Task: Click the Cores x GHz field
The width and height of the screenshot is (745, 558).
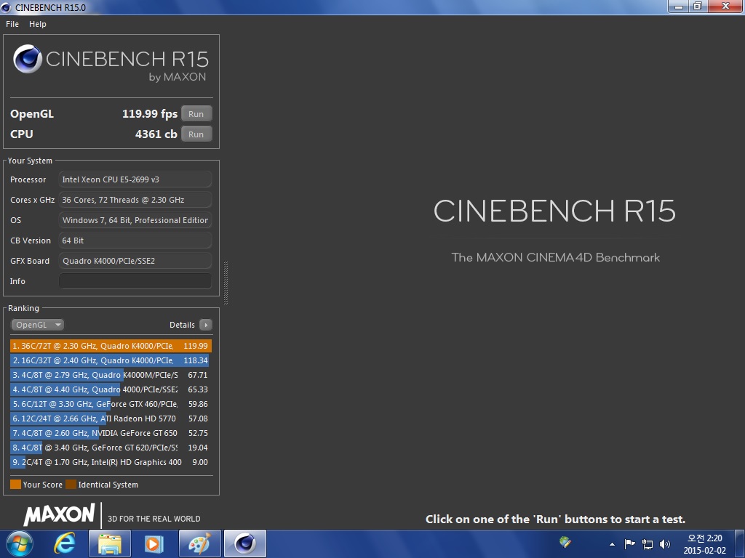Action: tap(135, 200)
